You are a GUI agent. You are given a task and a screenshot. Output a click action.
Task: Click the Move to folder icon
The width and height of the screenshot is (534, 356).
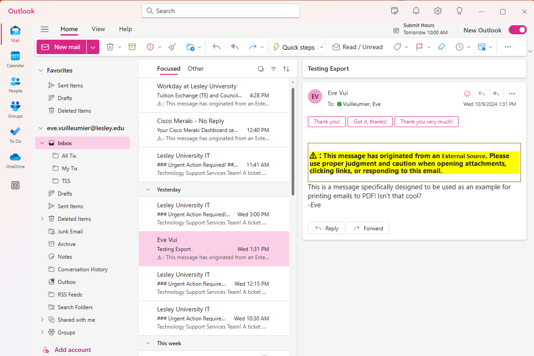click(x=190, y=47)
